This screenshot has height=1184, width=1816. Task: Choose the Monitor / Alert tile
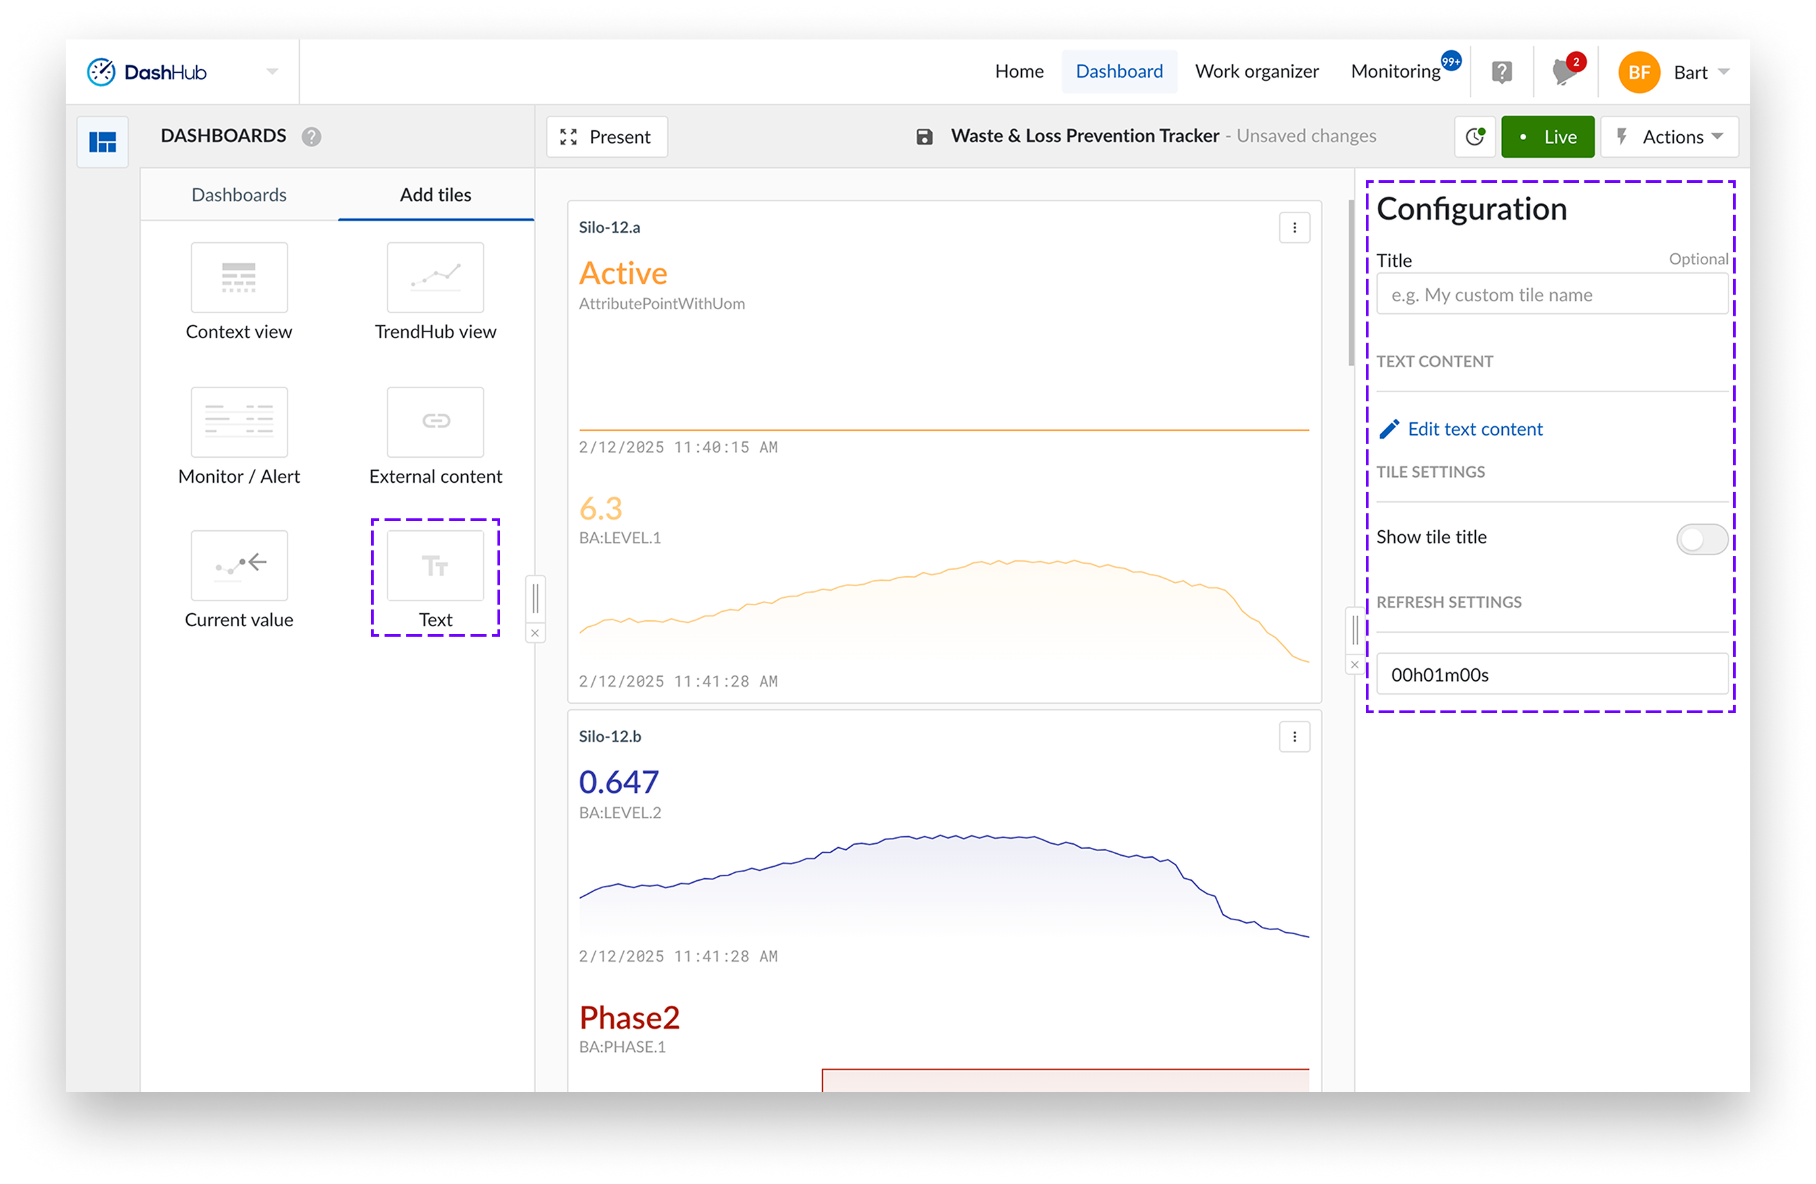click(239, 422)
